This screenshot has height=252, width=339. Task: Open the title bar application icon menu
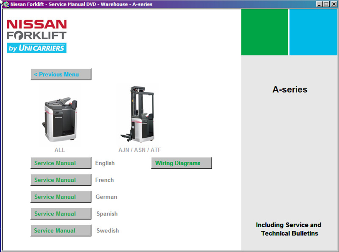[x=6, y=4]
